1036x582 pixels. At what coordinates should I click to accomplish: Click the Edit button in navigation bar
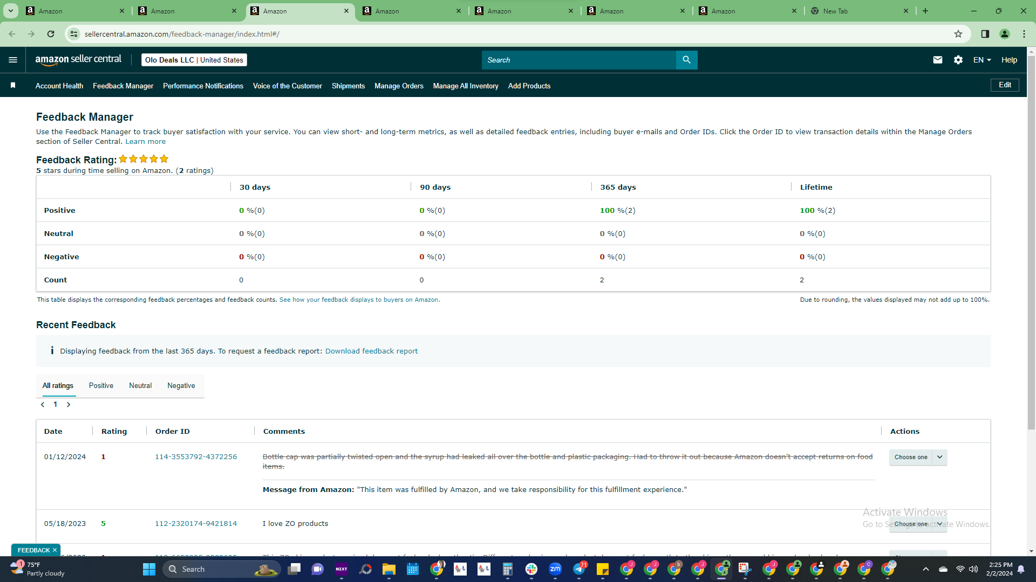1005,85
